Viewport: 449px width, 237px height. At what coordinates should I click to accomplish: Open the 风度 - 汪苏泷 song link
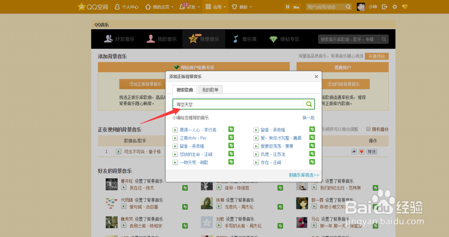tap(273, 154)
